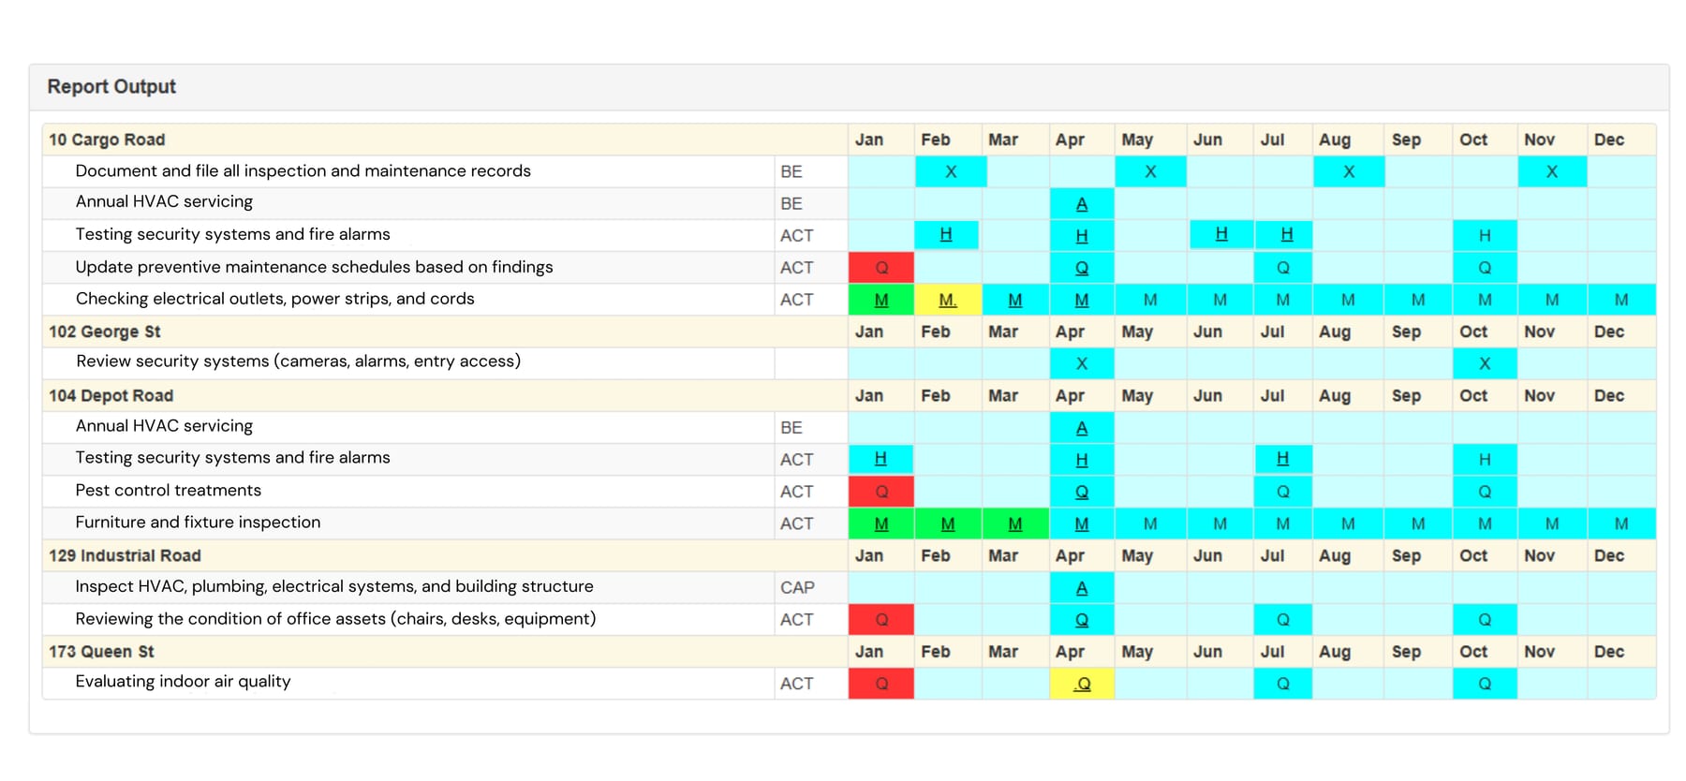Select the '102 George St' property heading
1686x781 pixels.
pyautogui.click(x=105, y=332)
